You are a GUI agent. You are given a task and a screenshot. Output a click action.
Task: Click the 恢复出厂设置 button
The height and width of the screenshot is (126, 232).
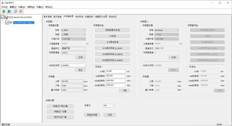60,112
